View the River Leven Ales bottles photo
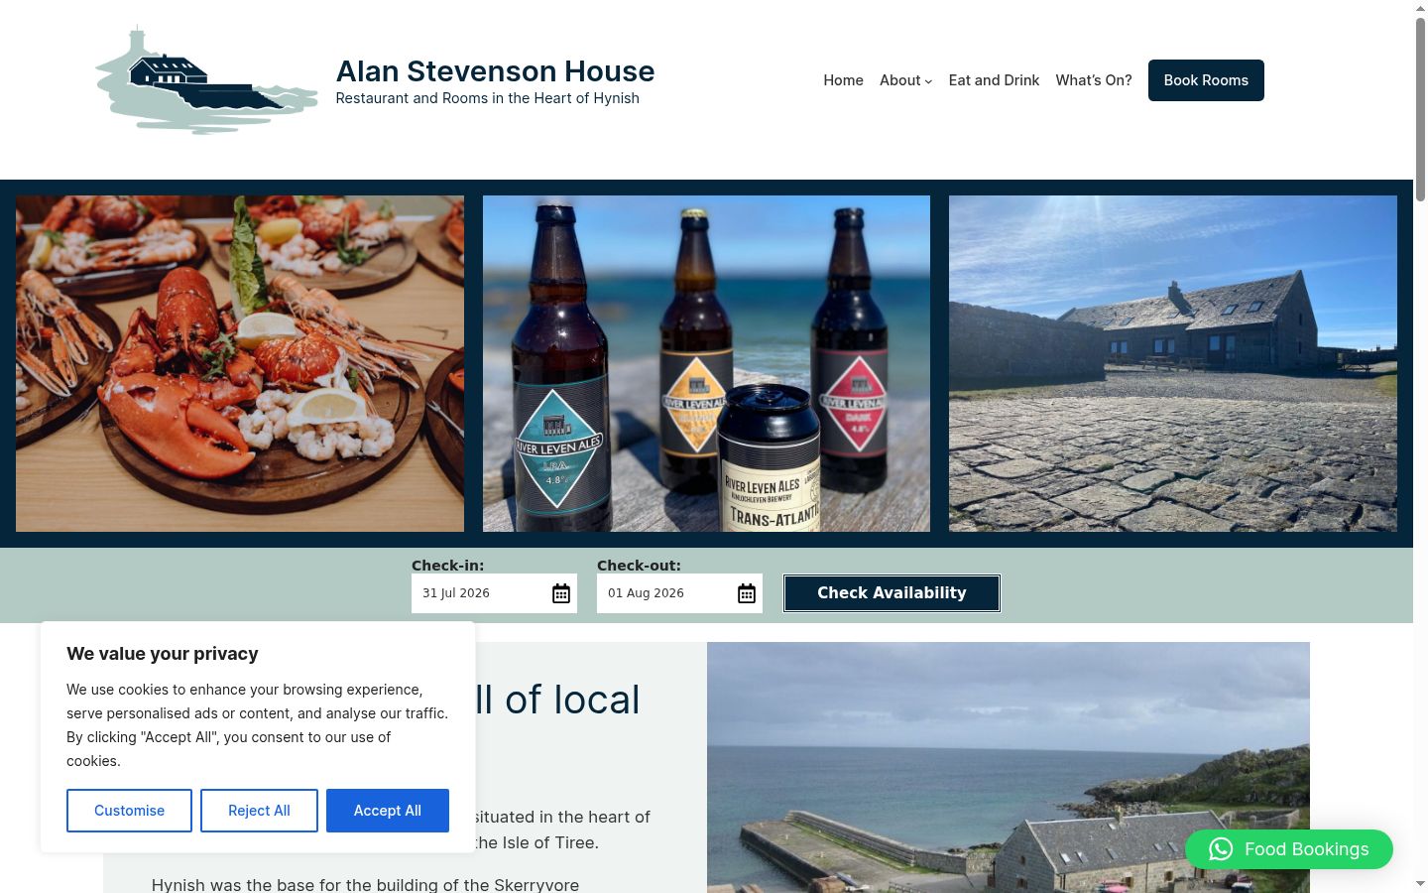 pyautogui.click(x=706, y=363)
